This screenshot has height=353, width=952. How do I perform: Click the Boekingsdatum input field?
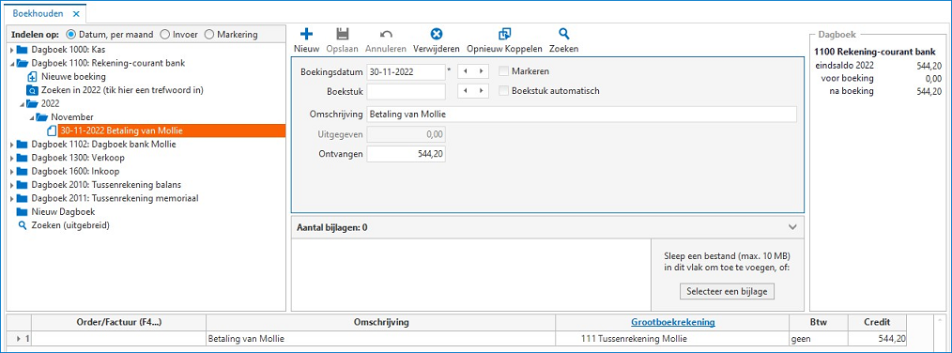click(407, 71)
